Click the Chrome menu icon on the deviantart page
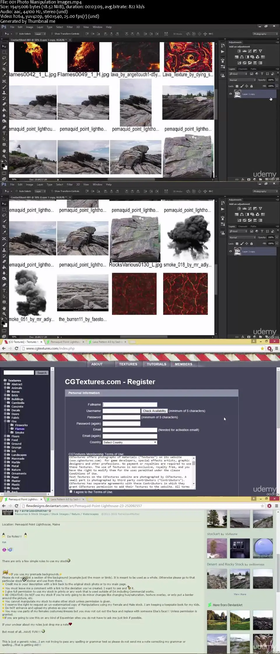 tap(276, 506)
